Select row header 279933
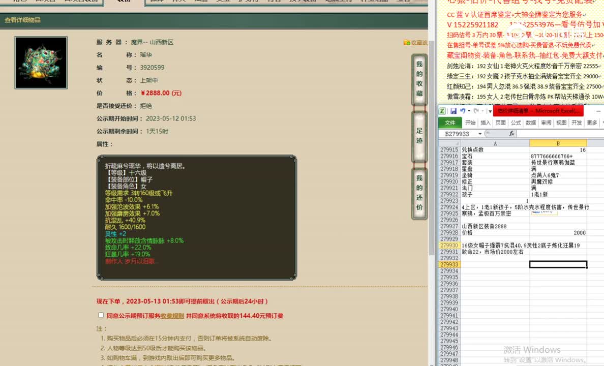Image resolution: width=604 pixels, height=366 pixels. coord(449,264)
